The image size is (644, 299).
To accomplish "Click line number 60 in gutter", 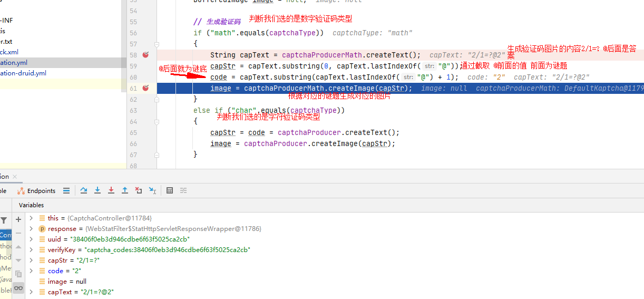I will tap(133, 77).
